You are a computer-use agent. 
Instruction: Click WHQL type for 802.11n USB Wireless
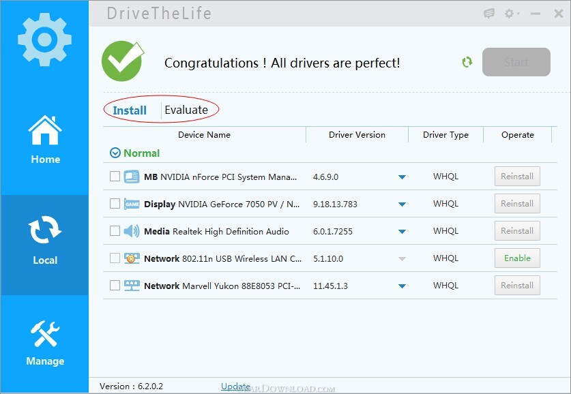tap(445, 258)
